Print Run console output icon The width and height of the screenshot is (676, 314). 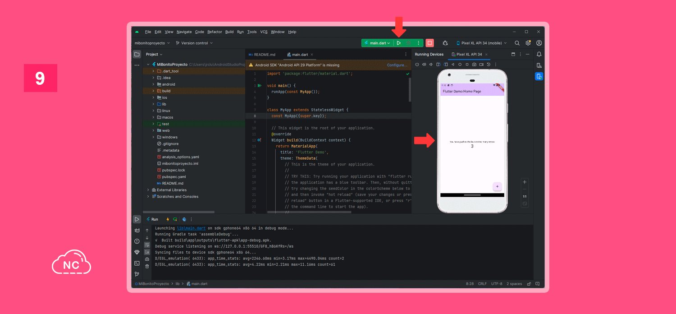tap(147, 259)
